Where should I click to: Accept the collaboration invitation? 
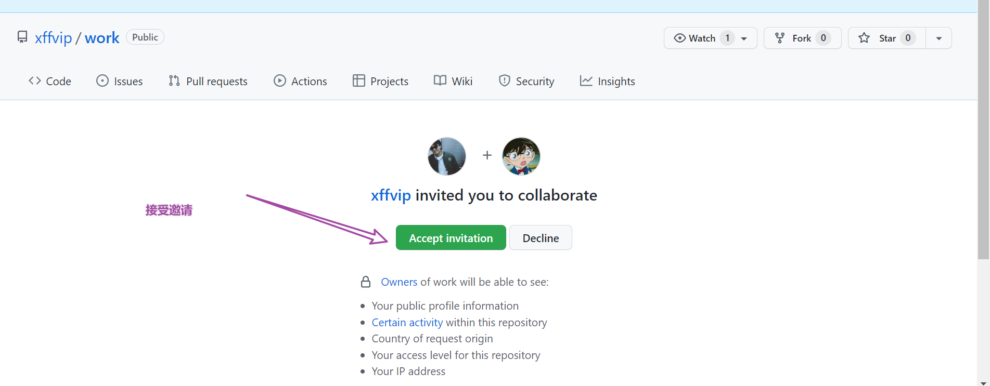tap(451, 237)
